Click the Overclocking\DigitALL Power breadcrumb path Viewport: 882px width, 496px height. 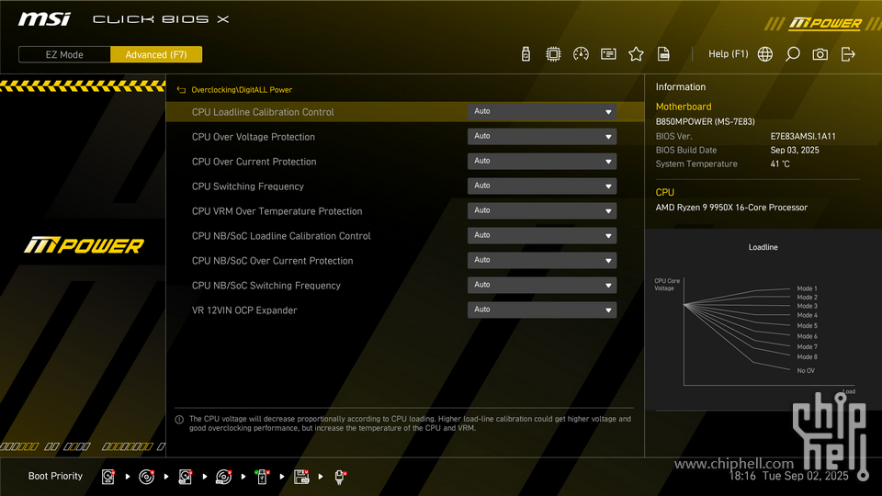[242, 90]
